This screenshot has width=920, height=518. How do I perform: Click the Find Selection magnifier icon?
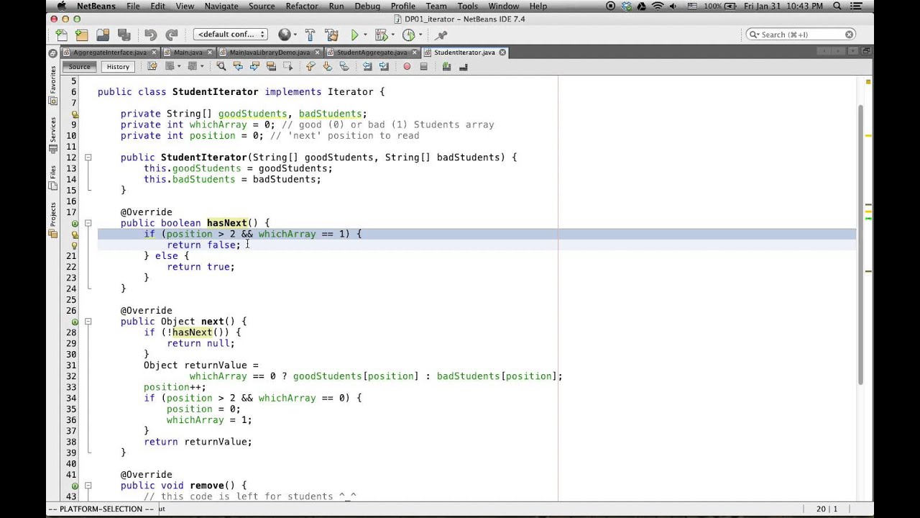(x=221, y=66)
